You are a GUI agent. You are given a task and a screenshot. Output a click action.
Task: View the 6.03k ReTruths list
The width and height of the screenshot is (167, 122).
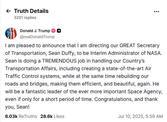(x=21, y=116)
